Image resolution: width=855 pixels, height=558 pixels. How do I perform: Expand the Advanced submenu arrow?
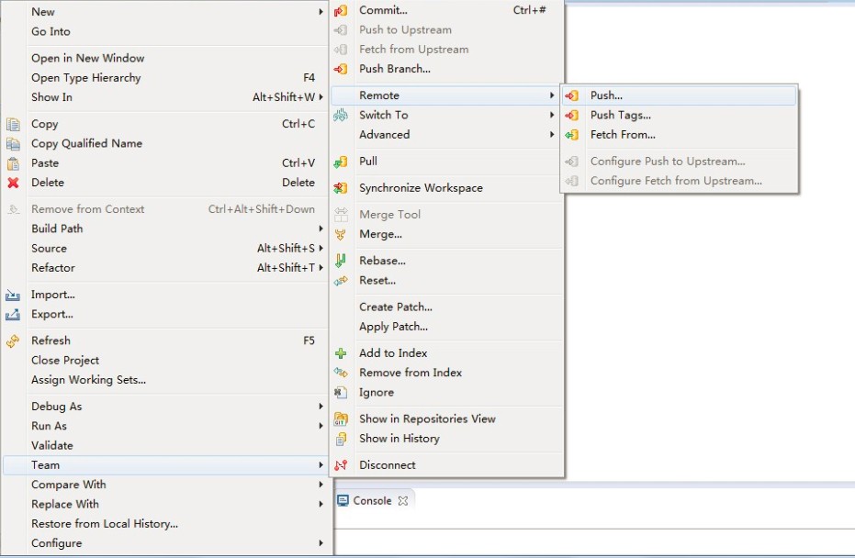pos(552,135)
